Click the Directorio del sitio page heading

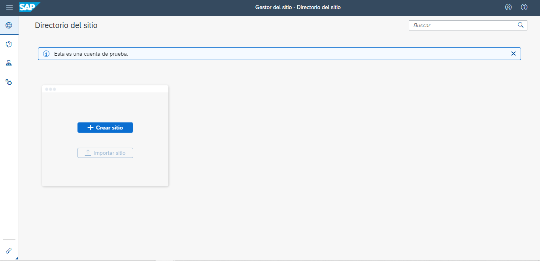66,25
